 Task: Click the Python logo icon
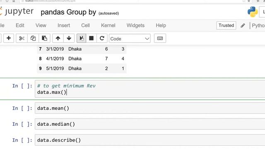[x=253, y=12]
